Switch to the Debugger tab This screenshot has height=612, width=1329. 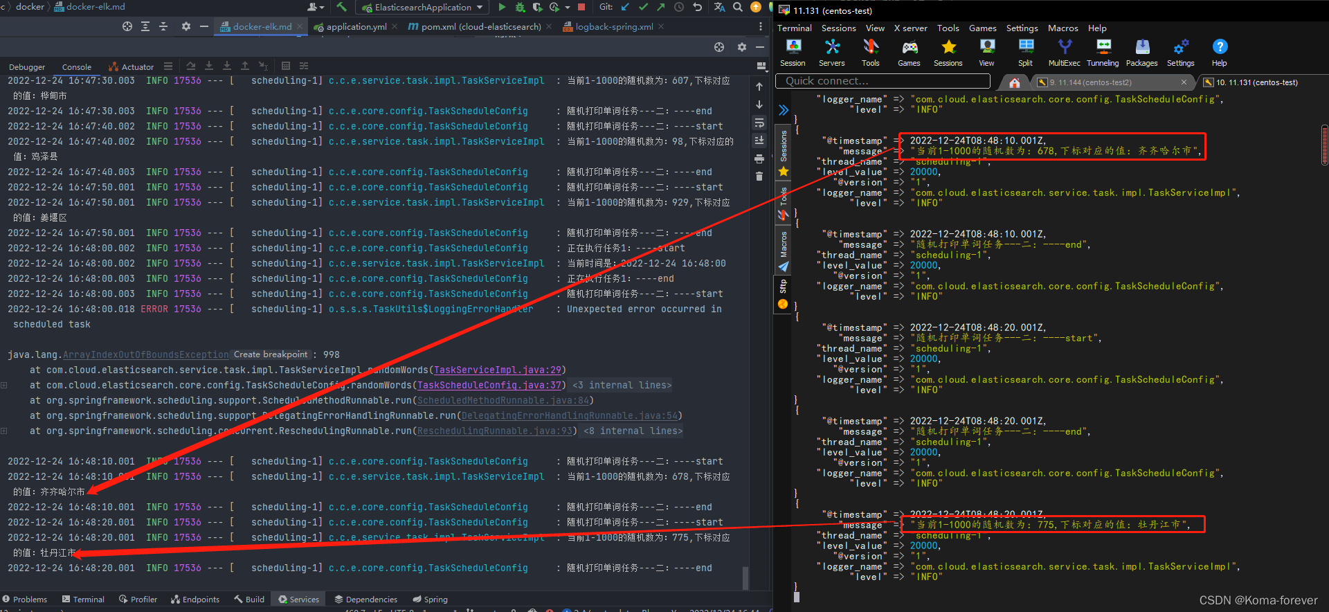pos(27,67)
